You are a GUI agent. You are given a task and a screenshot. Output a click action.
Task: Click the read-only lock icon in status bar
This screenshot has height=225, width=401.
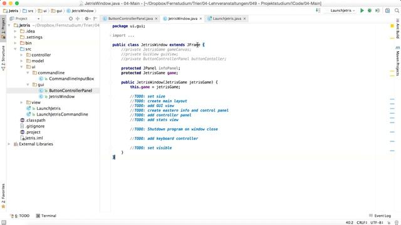(389, 222)
